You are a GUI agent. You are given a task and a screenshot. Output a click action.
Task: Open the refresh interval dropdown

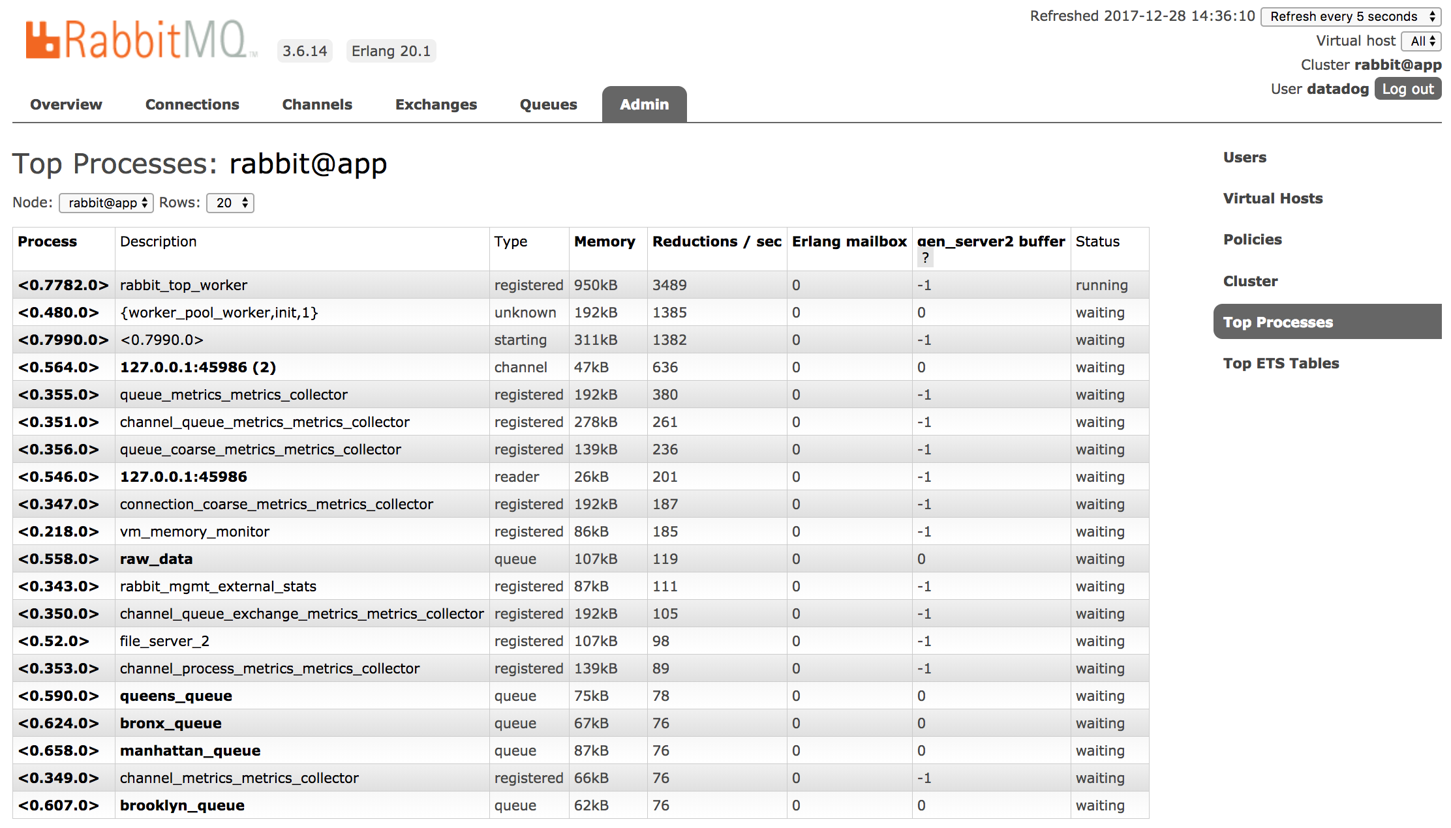pos(1350,16)
